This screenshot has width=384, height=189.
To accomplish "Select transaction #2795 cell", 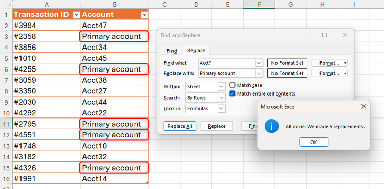I will [47, 124].
